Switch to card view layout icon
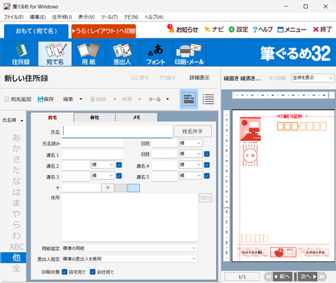The width and height of the screenshot is (336, 283). coord(189,99)
